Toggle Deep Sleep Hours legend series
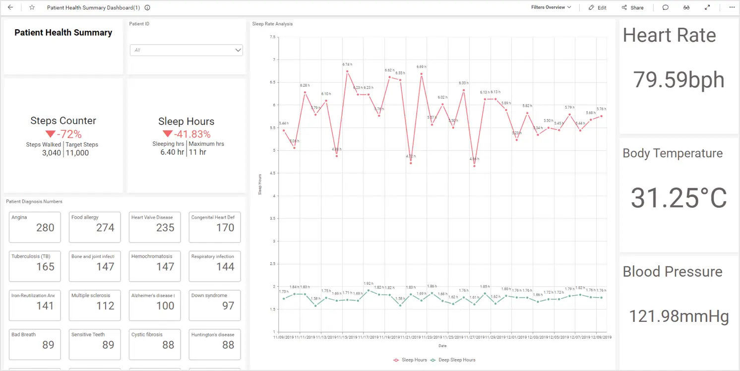The width and height of the screenshot is (740, 371). pyautogui.click(x=453, y=360)
